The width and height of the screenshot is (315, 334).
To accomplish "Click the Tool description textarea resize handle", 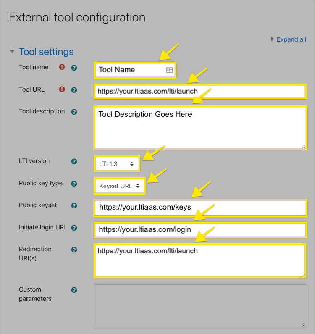I will pyautogui.click(x=304, y=147).
